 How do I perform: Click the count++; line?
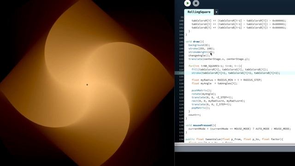pos(195,115)
